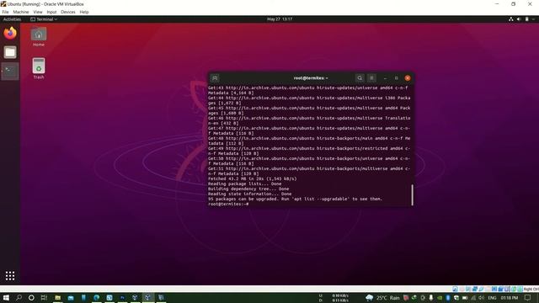Select the Trash desktop icon
This screenshot has height=303, width=539.
(39, 68)
